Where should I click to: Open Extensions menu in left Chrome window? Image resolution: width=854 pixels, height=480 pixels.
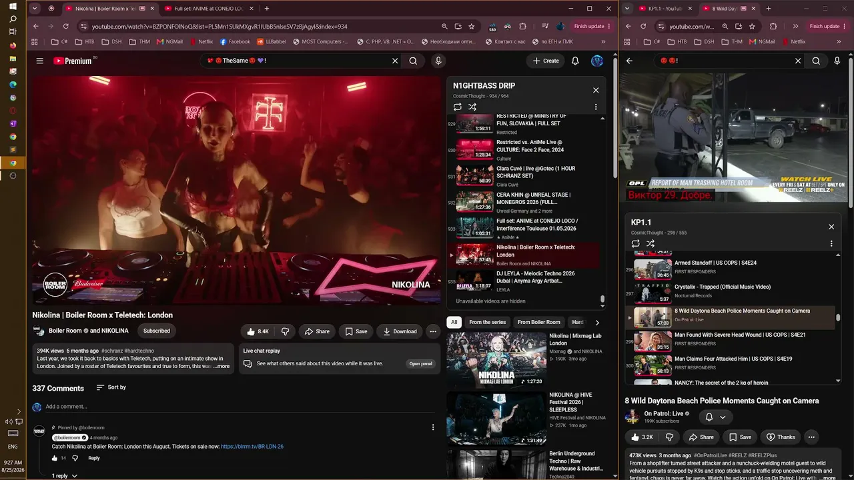click(x=523, y=26)
